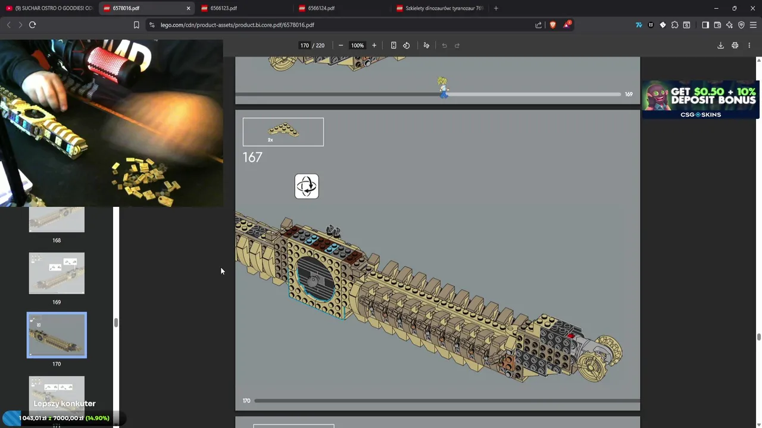Select page 170 thumbnail
This screenshot has height=428, width=762.
pos(57,335)
